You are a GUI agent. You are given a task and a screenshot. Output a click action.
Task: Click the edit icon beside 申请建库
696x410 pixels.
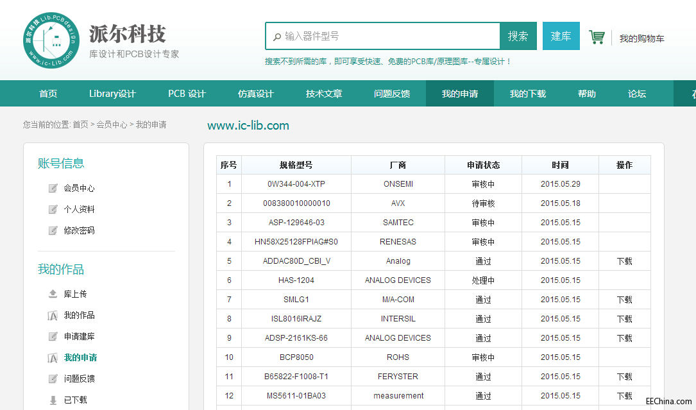tap(53, 336)
